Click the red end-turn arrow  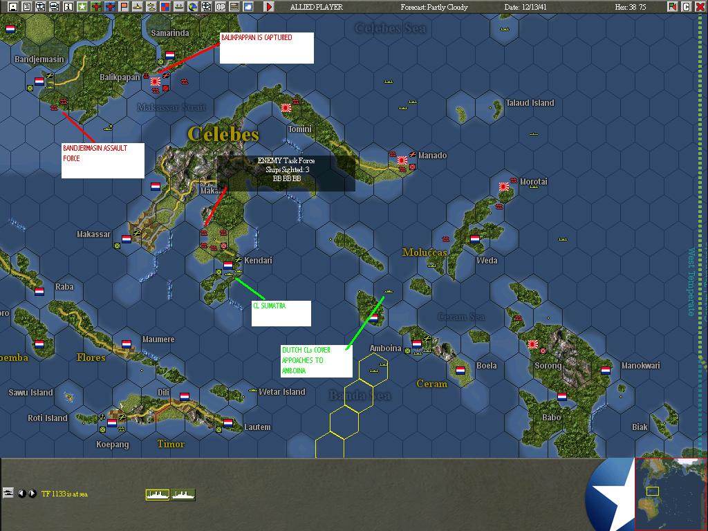click(269, 6)
